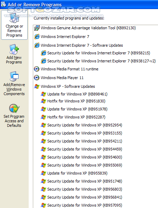
Task: Click the icon beside update KB958215
Action: click(x=43, y=53)
